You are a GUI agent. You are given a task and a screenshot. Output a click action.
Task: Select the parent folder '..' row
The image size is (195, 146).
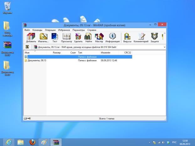pos(78,57)
